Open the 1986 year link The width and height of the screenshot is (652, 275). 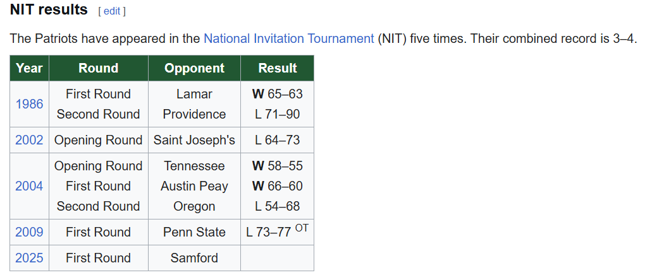29,104
